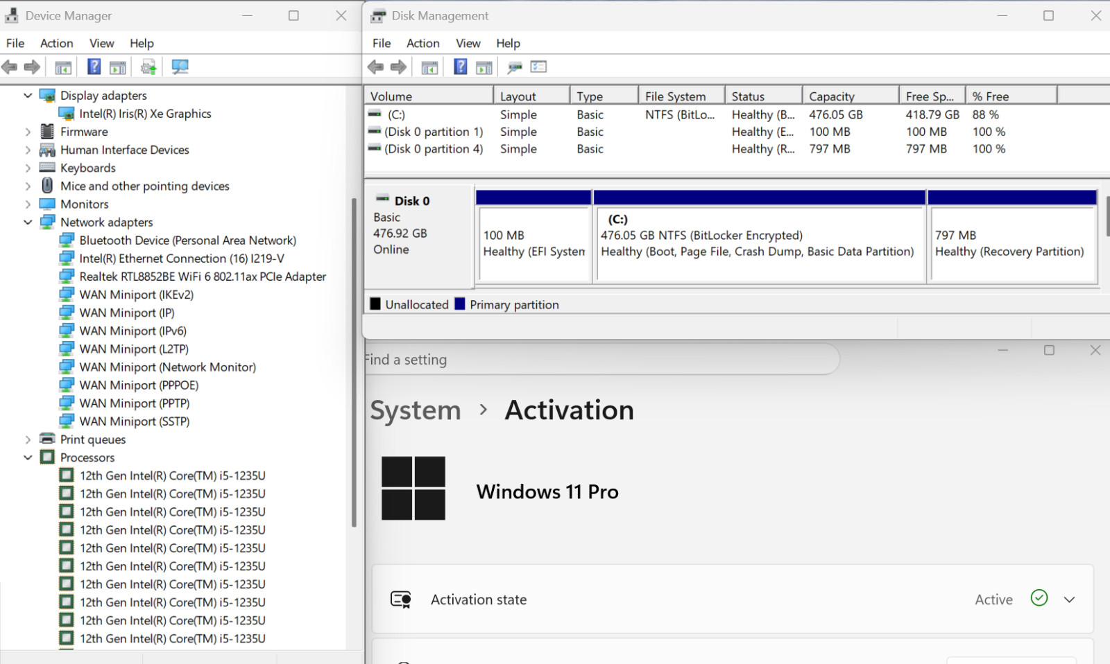The height and width of the screenshot is (664, 1110).
Task: Sort by the Capacity column header
Action: click(x=851, y=96)
